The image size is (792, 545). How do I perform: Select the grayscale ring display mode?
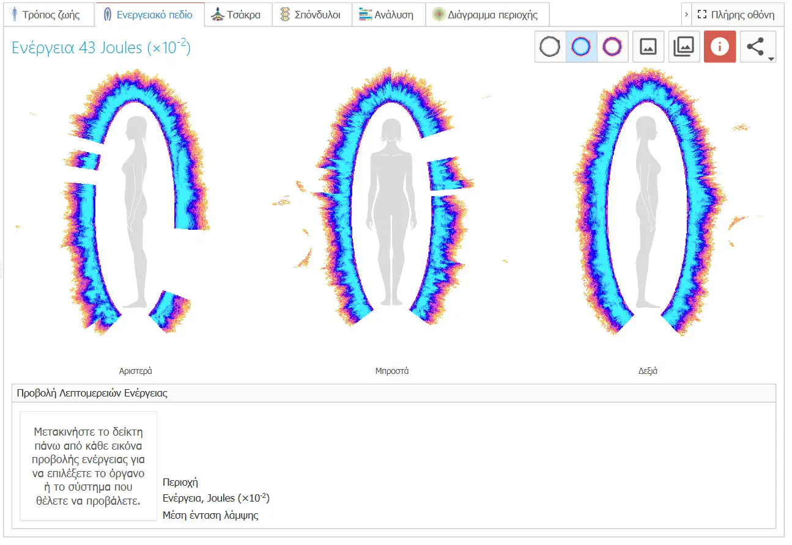click(550, 47)
